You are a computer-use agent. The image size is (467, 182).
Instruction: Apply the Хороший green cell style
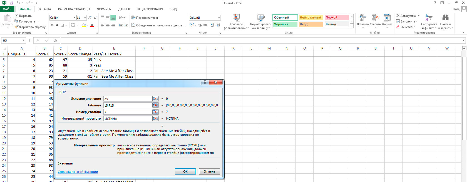(285, 24)
